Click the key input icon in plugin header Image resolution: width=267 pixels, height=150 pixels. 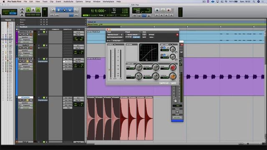pyautogui.click(x=108, y=41)
